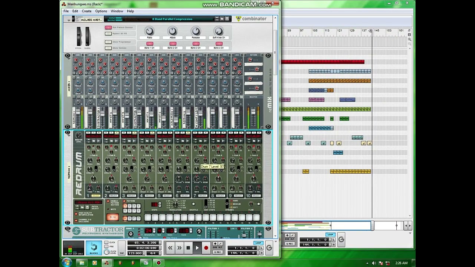Screen dimensions: 475x267
Task: Toggle Redrum Flam button
Action: point(259,204)
